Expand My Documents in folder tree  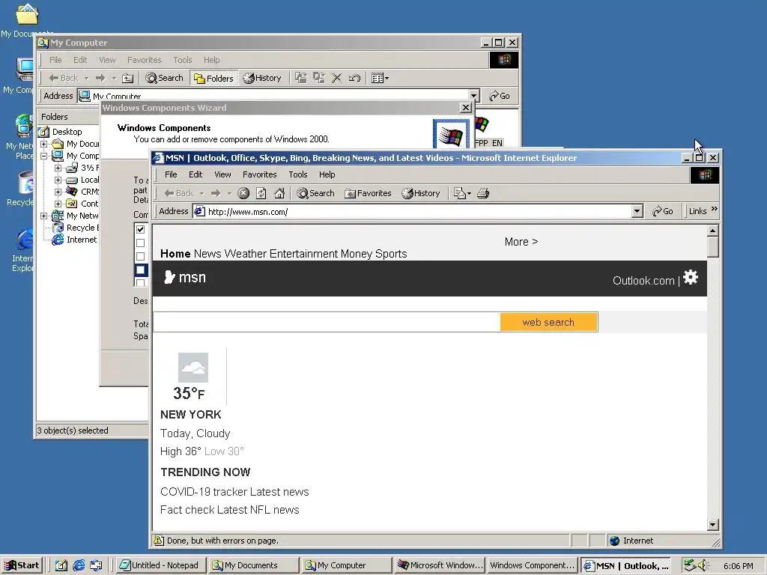pos(44,144)
